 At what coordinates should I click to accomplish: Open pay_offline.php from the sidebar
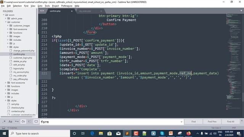click(21, 79)
